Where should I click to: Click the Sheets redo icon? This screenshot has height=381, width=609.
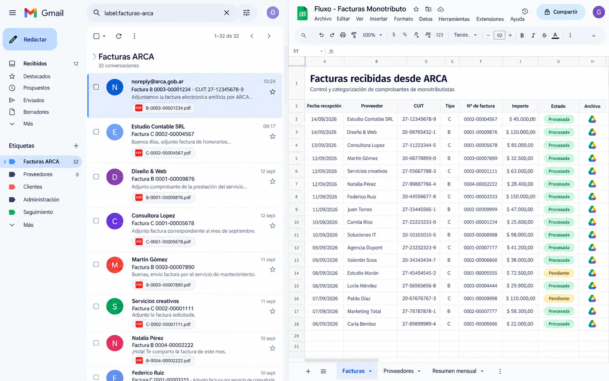pyautogui.click(x=332, y=35)
